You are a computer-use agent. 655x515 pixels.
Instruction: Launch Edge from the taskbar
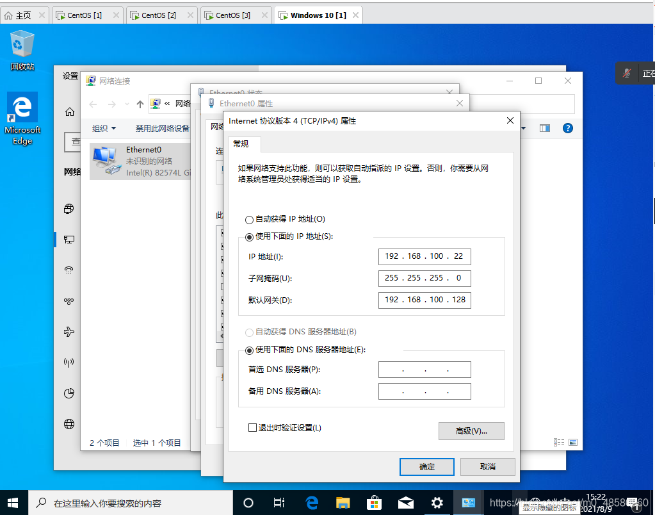[x=312, y=503]
